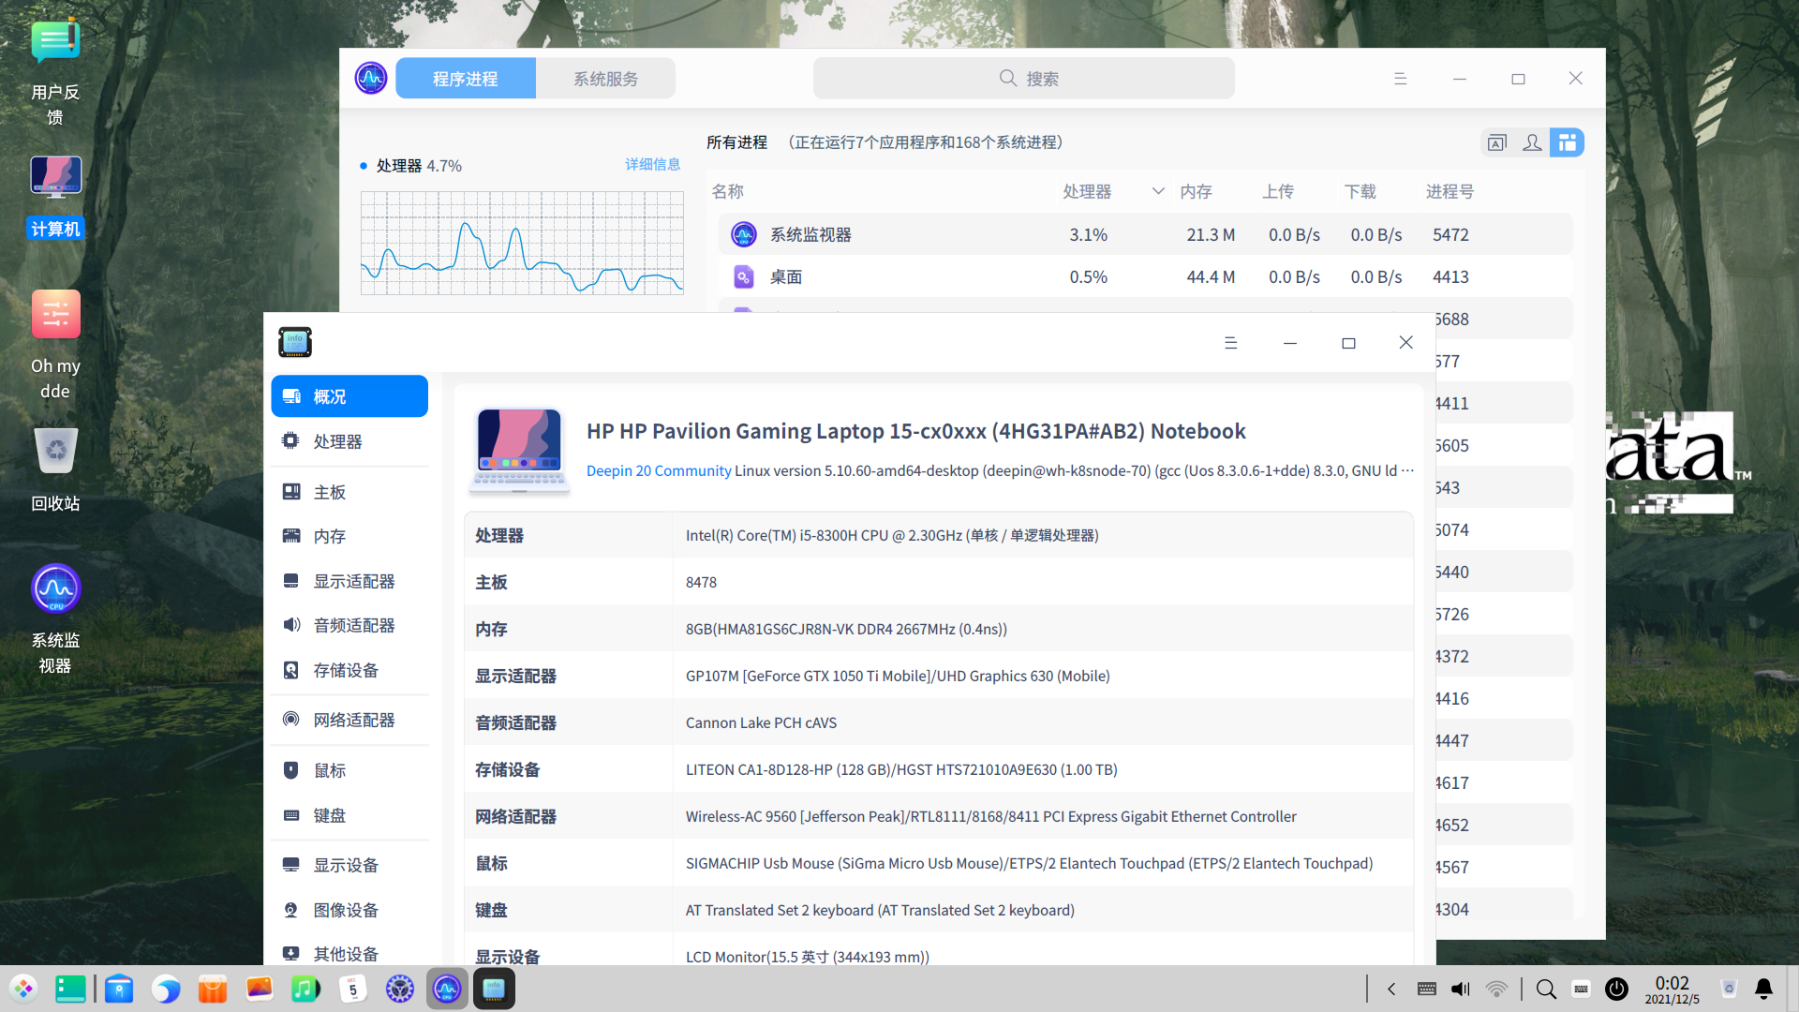Switch to the 系统服务 tab
This screenshot has height=1012, width=1799.
(x=605, y=78)
